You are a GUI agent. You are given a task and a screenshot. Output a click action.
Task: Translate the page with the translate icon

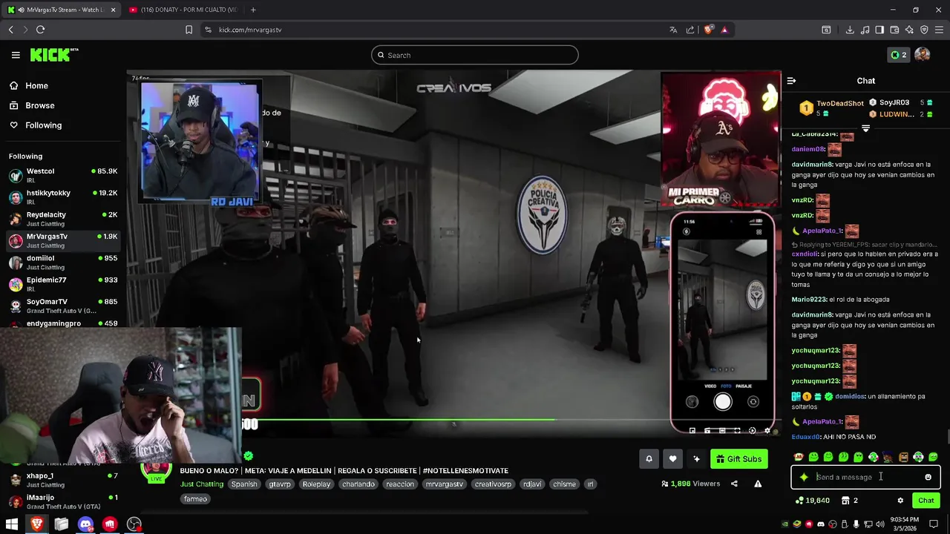click(673, 30)
